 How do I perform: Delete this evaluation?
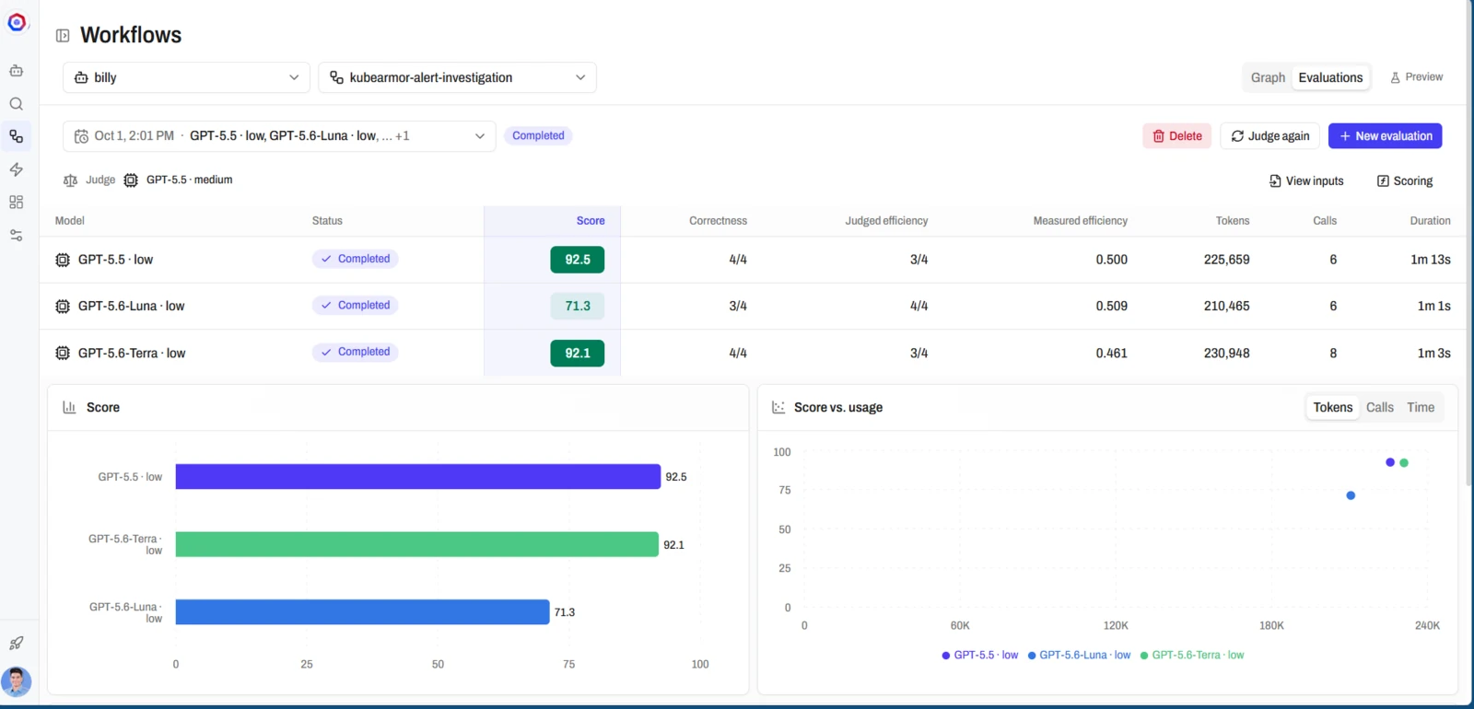pos(1176,136)
